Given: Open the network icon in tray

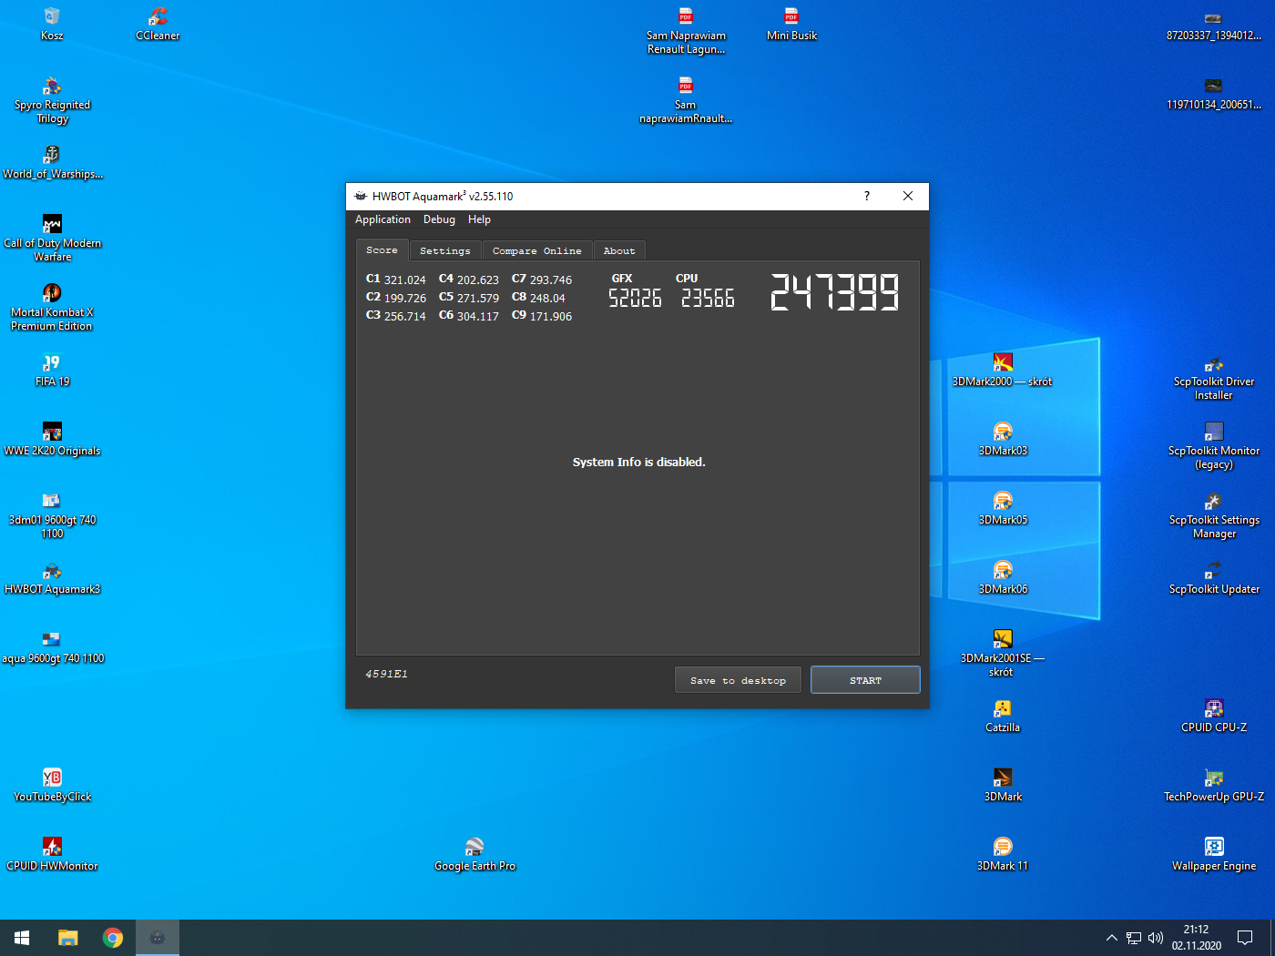Looking at the screenshot, I should (x=1134, y=938).
